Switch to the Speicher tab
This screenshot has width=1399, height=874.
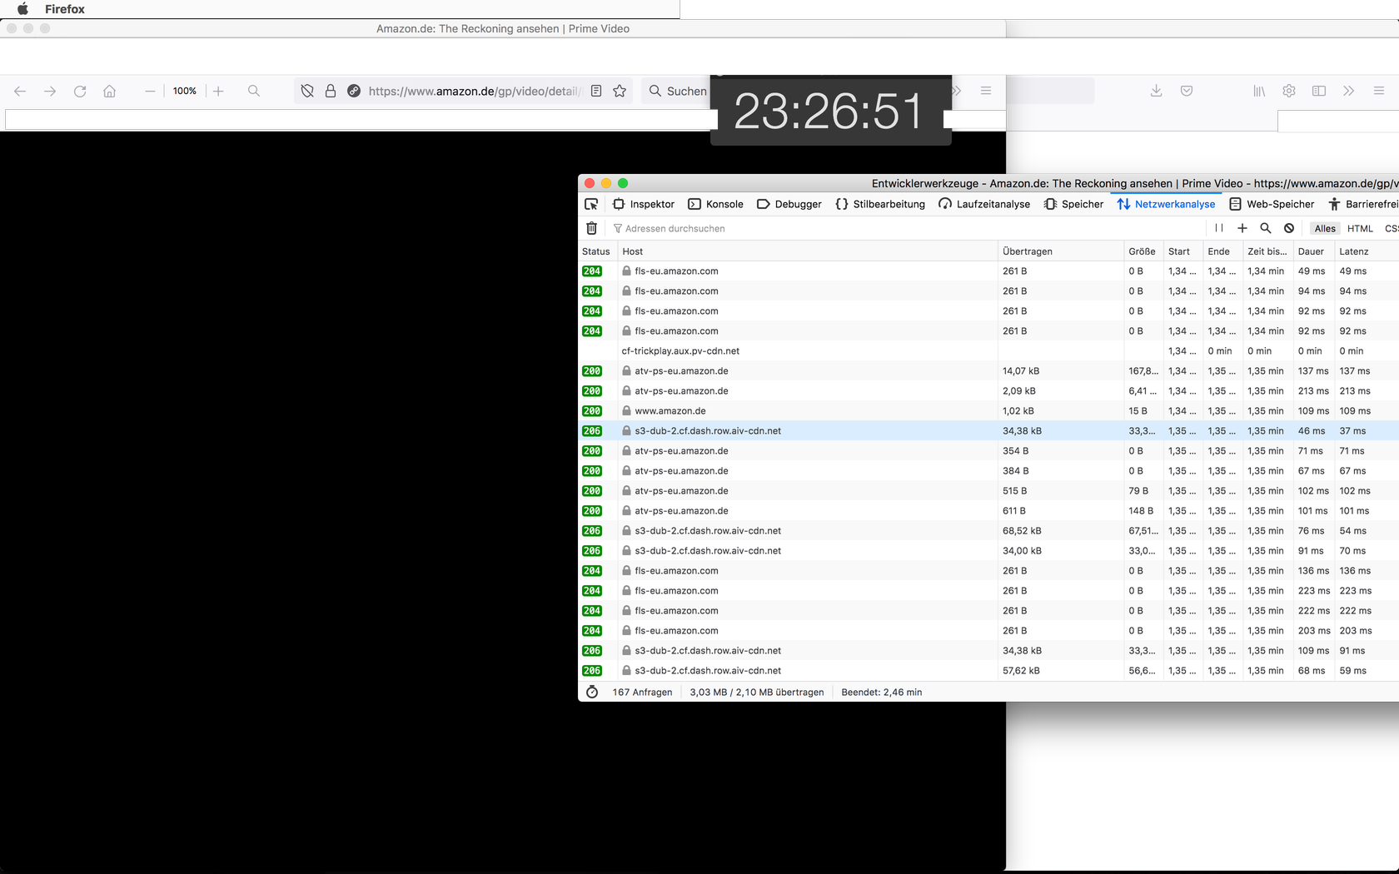(x=1073, y=204)
